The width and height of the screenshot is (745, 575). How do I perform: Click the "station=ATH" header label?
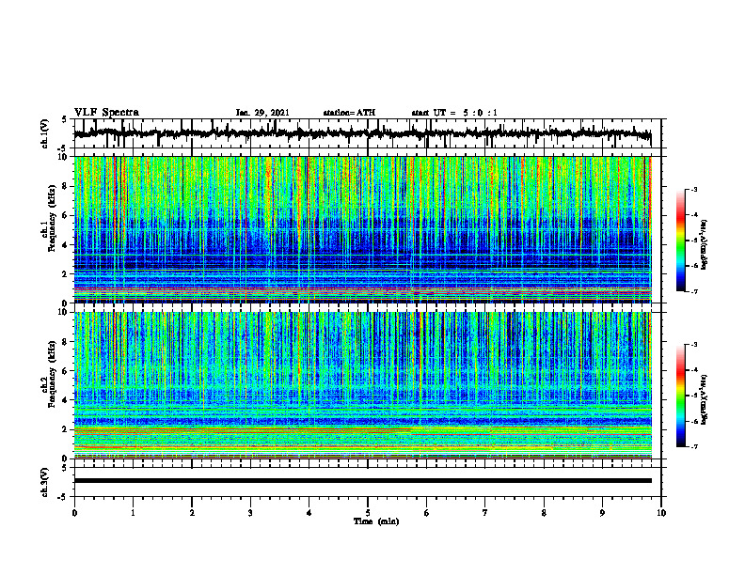coord(349,113)
